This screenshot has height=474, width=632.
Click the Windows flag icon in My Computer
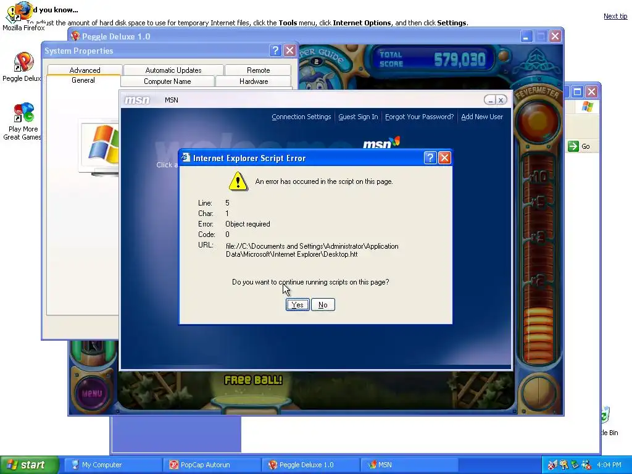pos(588,107)
